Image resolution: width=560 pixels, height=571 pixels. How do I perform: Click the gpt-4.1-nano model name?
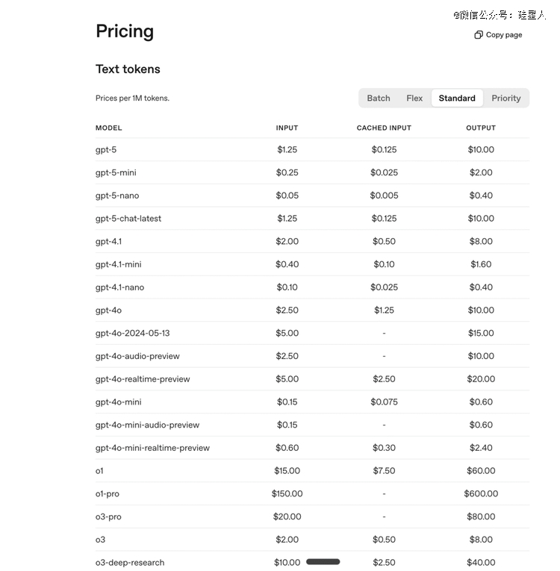coord(119,287)
